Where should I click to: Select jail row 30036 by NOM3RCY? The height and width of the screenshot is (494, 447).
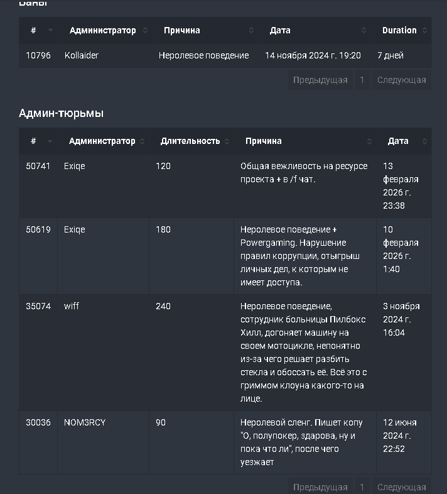pos(225,442)
